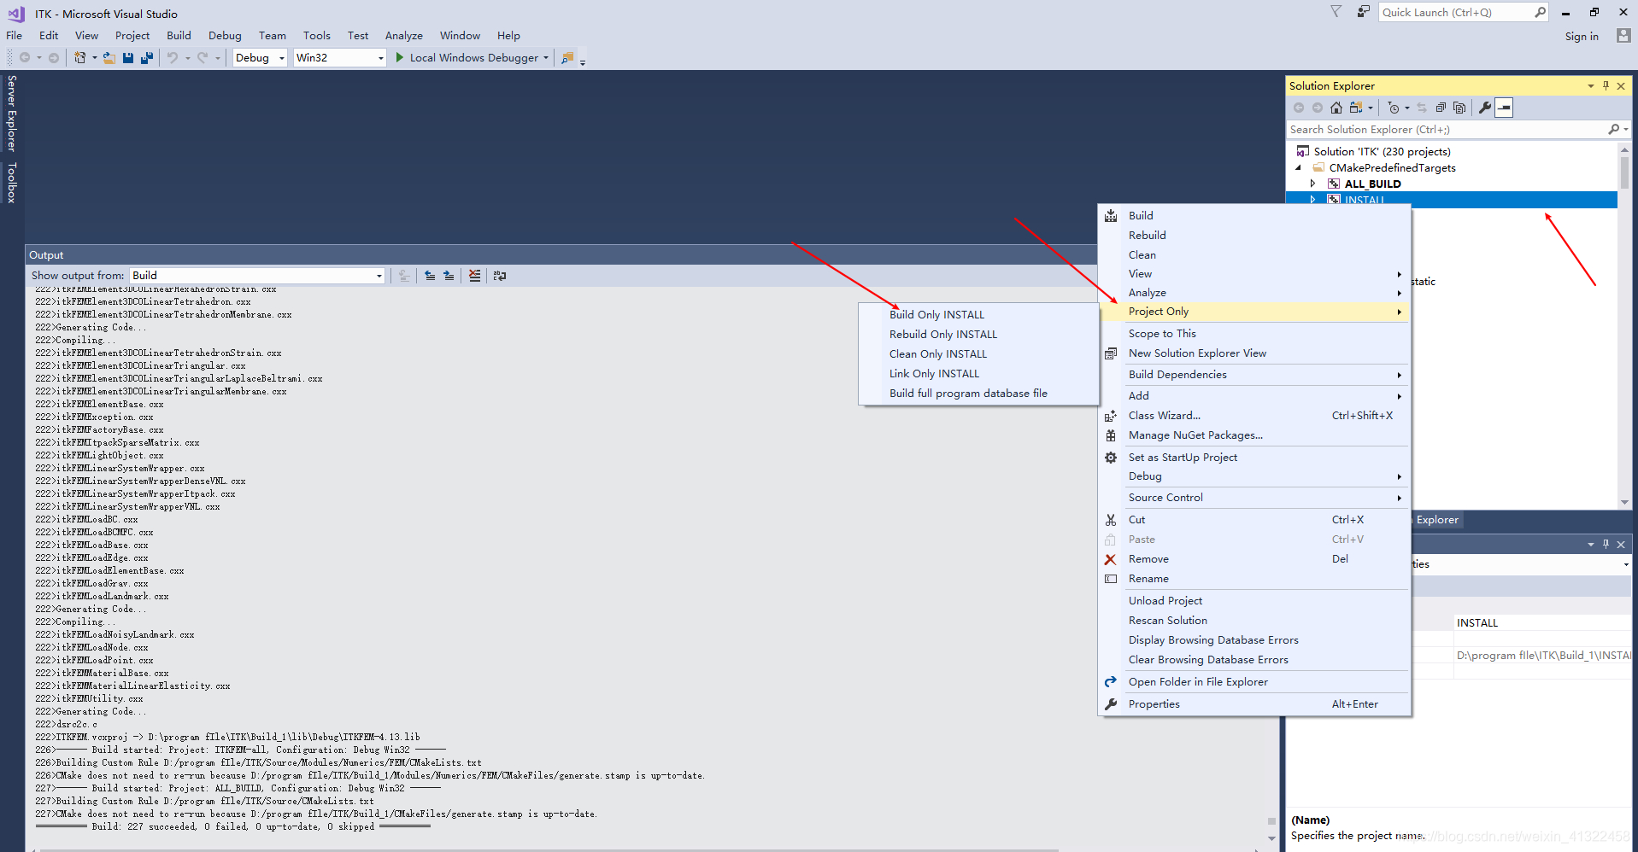Expand the ALL_BUILD project node
Image resolution: width=1638 pixels, height=852 pixels.
pos(1312,184)
